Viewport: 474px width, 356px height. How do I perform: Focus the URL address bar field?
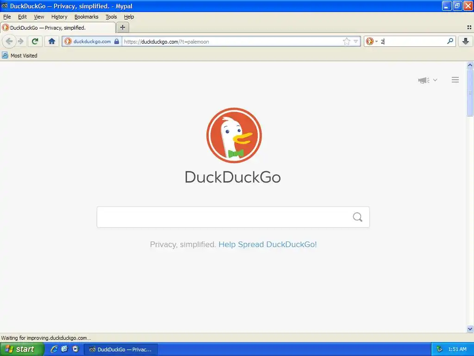pos(232,41)
